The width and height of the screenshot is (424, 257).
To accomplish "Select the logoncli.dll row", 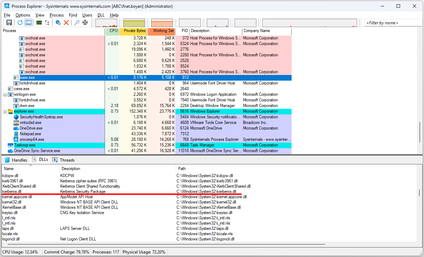I will coord(210,239).
